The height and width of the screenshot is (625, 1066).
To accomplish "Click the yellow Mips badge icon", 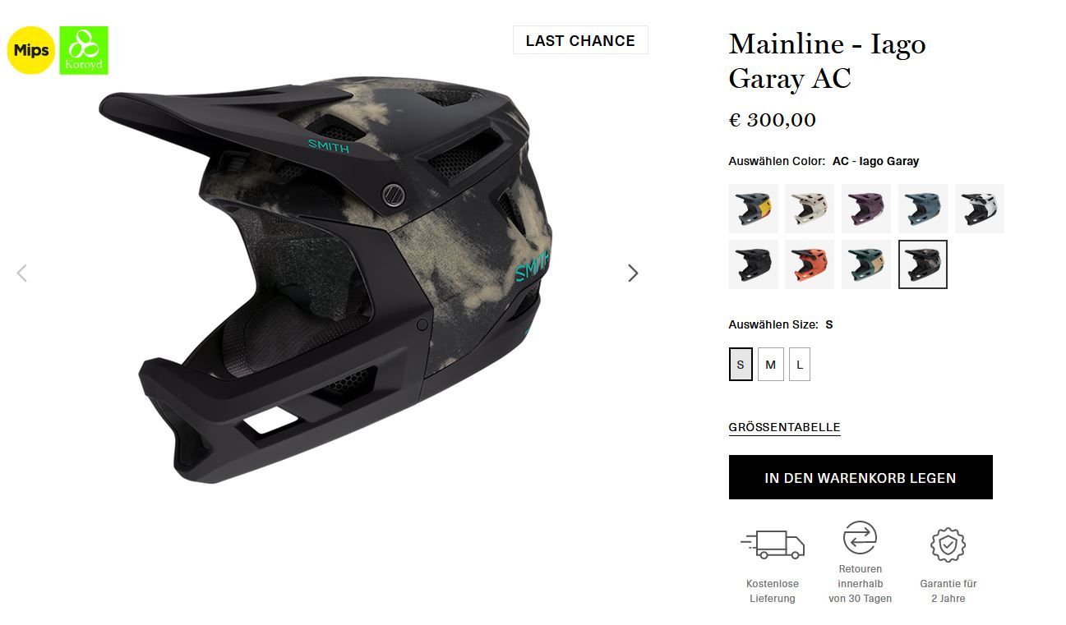I will [31, 50].
